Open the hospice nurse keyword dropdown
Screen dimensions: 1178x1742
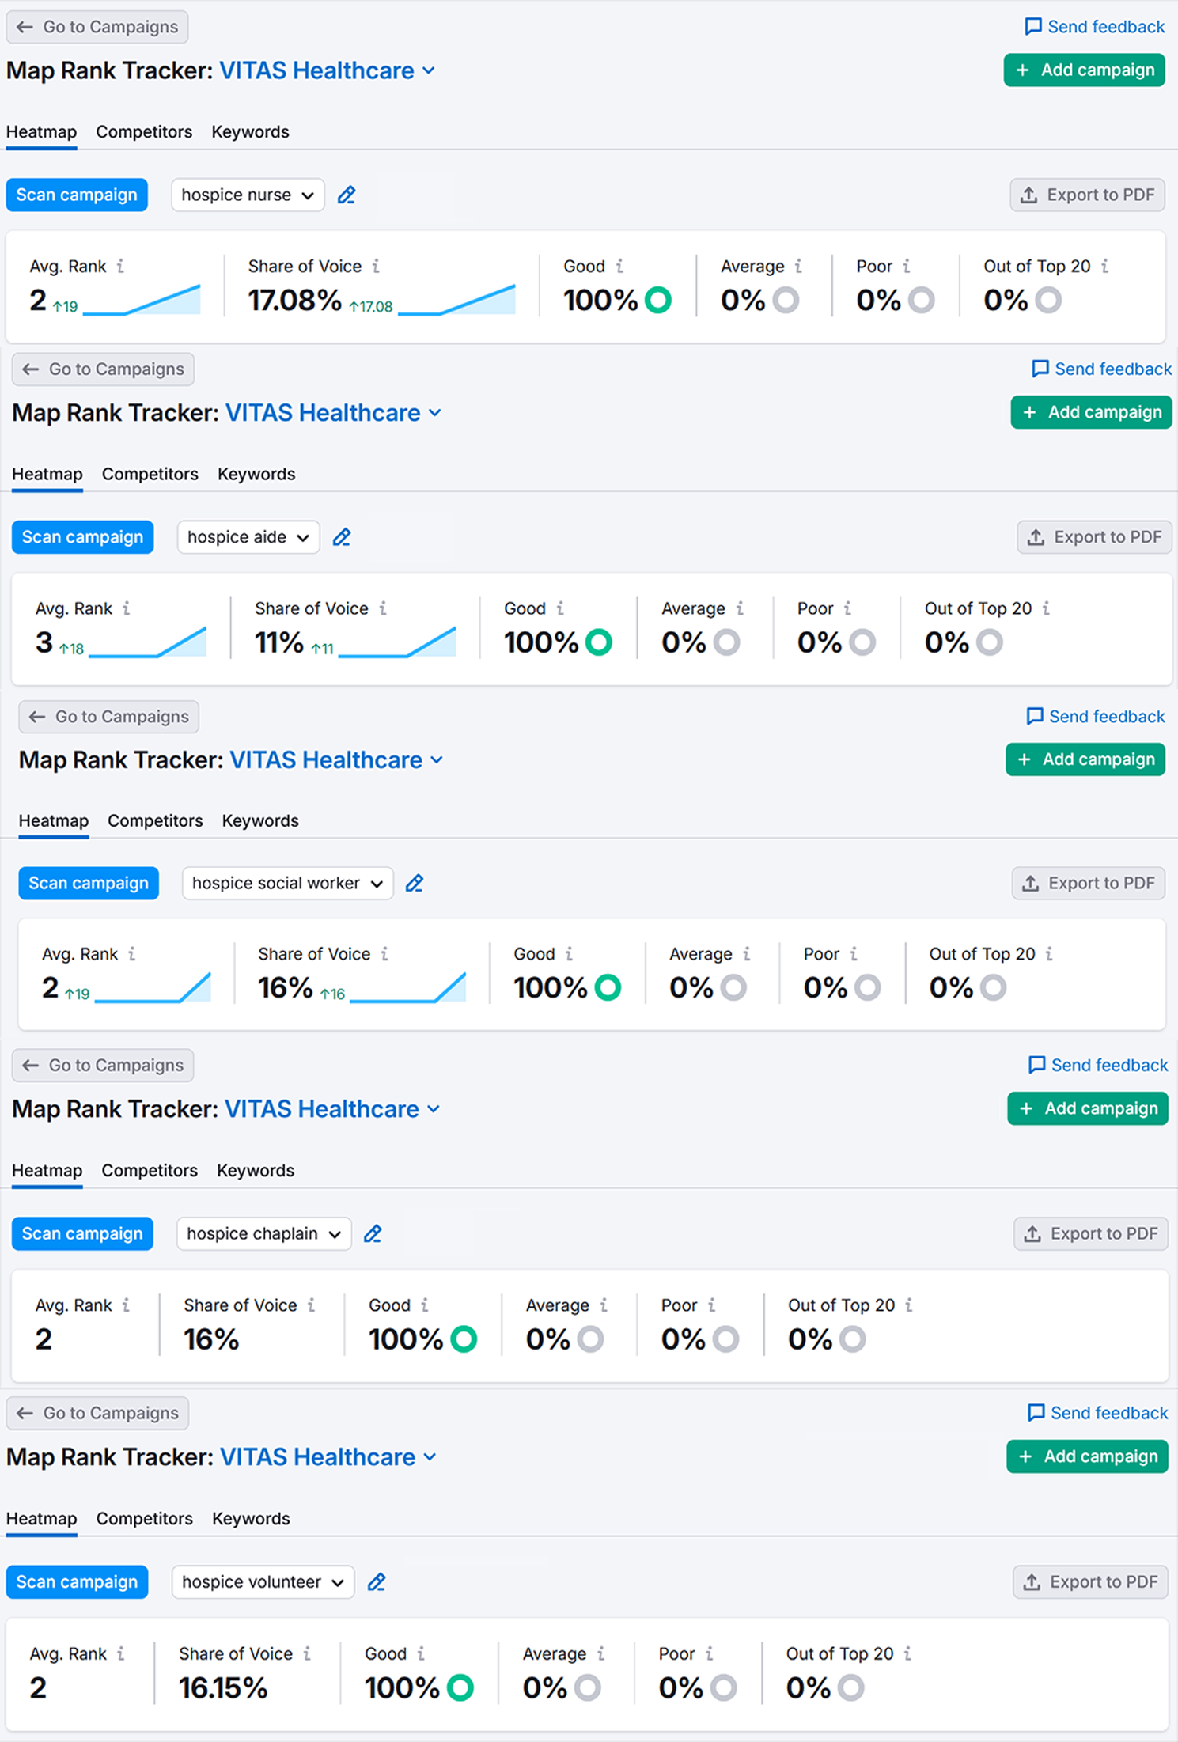pos(248,195)
